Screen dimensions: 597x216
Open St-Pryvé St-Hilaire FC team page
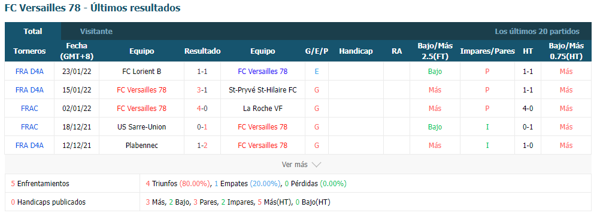(x=263, y=90)
